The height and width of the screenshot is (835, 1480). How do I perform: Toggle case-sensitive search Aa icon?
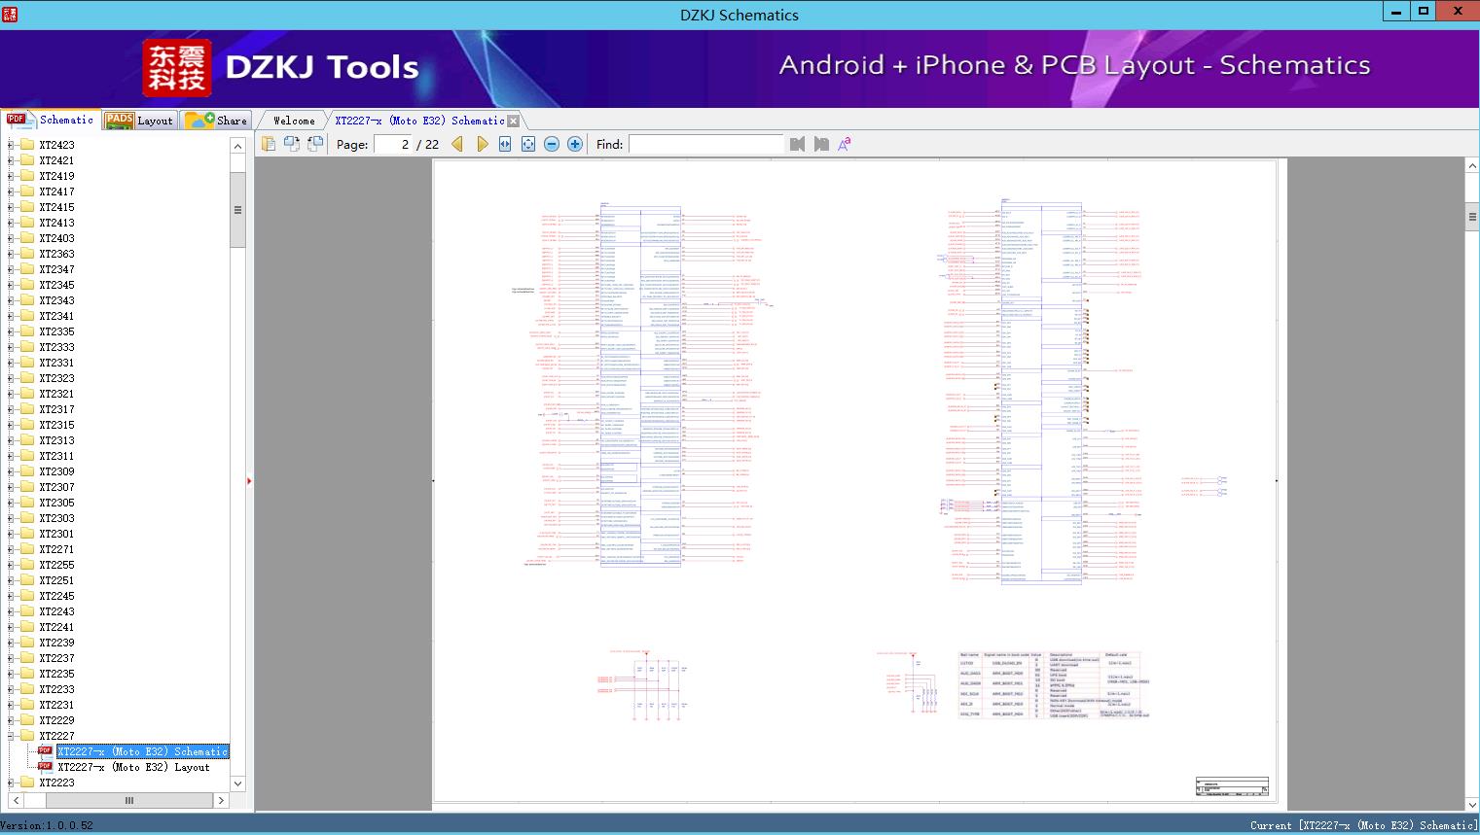[x=843, y=144]
